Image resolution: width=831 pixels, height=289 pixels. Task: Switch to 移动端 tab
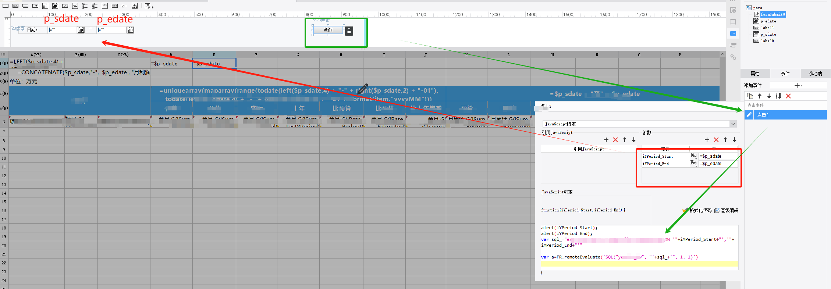click(x=816, y=74)
